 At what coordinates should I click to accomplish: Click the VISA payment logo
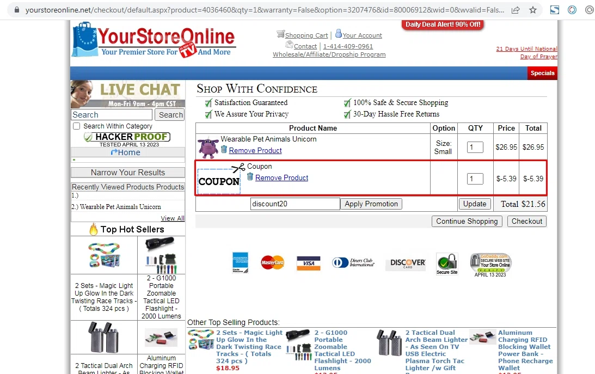tap(309, 263)
